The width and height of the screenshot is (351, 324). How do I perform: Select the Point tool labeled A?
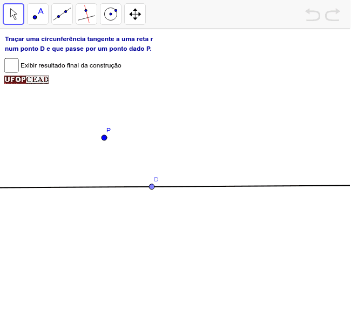point(38,14)
